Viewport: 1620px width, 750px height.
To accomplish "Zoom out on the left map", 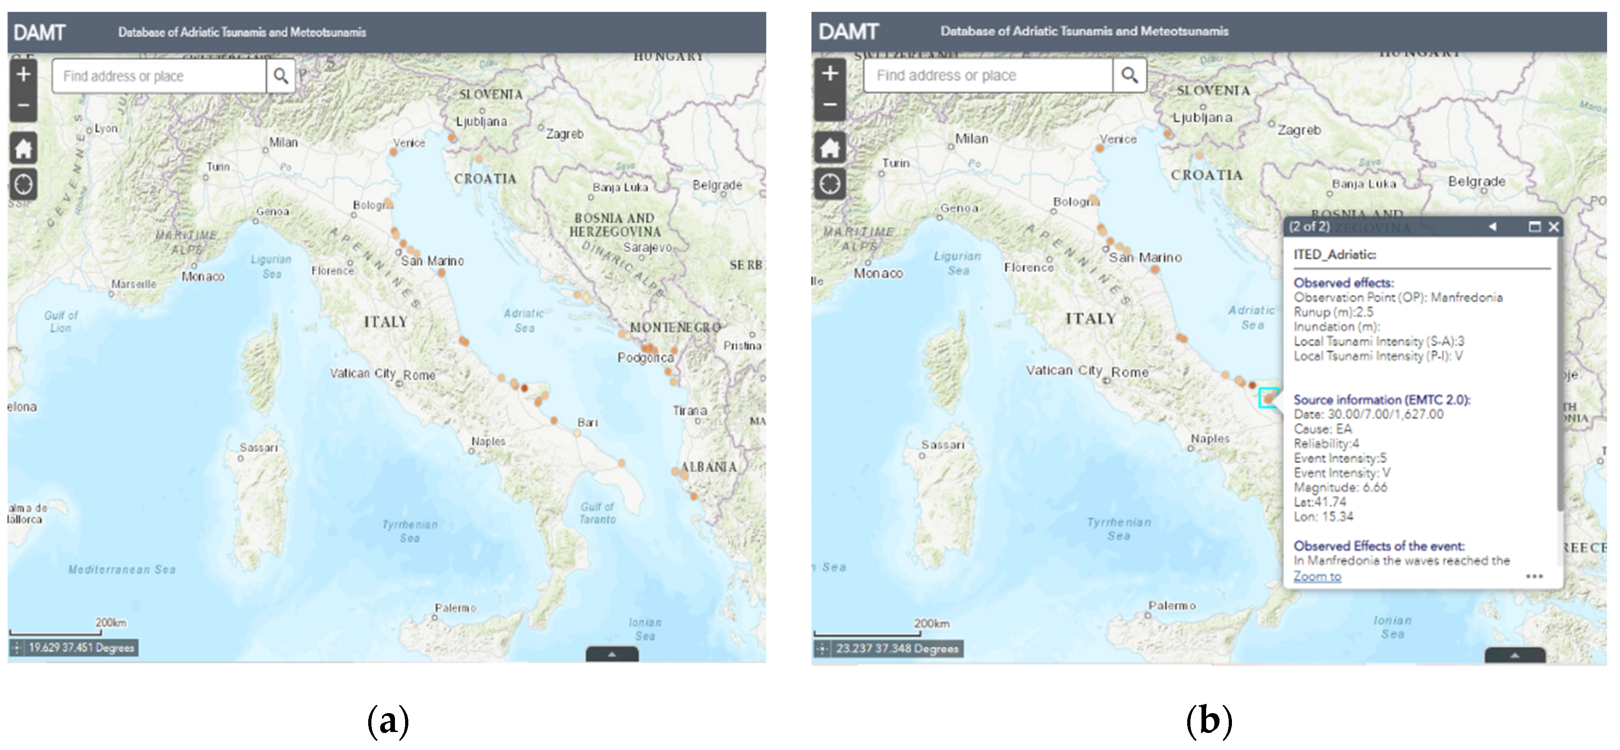I will pos(23,106).
